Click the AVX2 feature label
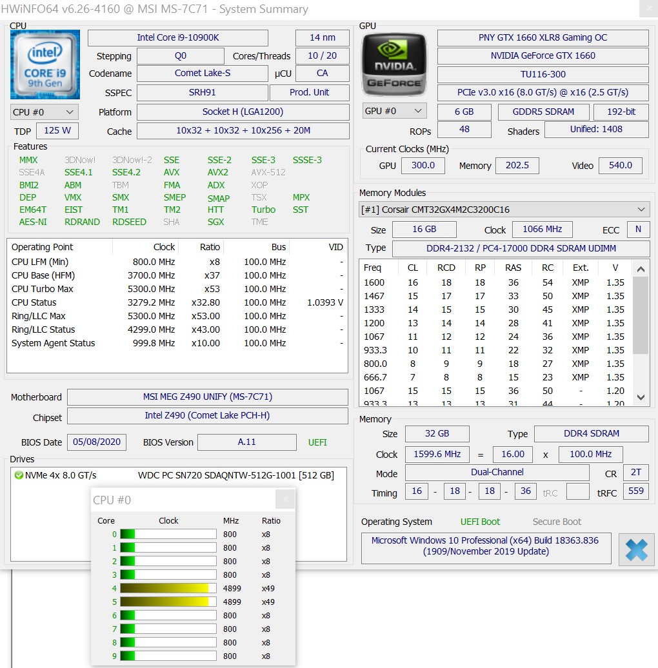This screenshot has width=658, height=668. [x=218, y=173]
